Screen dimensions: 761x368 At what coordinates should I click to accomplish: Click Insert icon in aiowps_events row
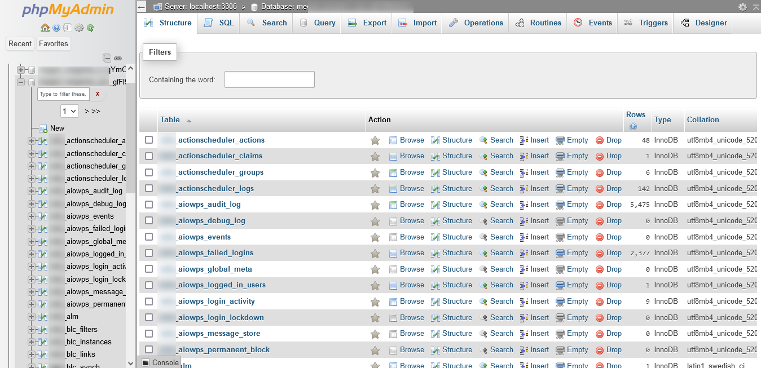click(524, 237)
